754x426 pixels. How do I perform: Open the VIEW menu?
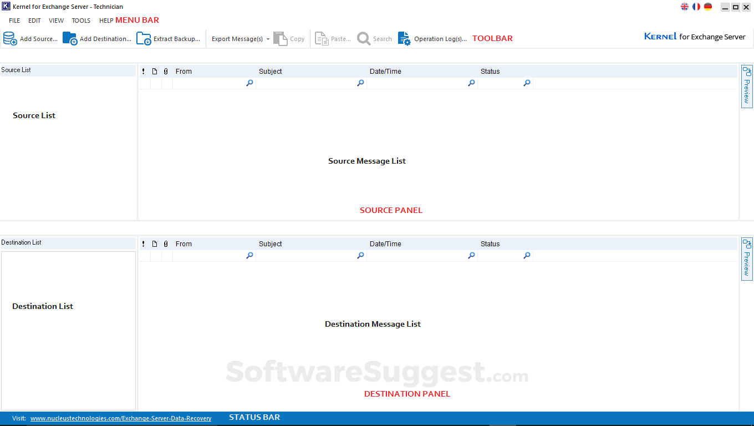[56, 21]
